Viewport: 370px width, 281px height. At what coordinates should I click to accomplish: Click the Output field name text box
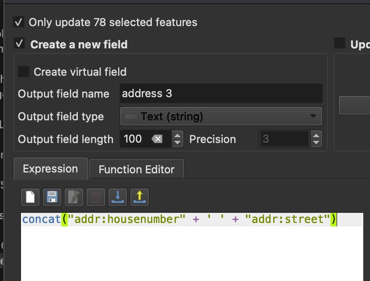point(221,93)
